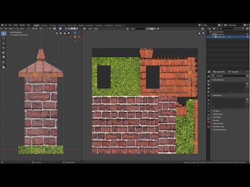Switch to the Texture Paint workspace tab
The width and height of the screenshot is (250, 187).
click(72, 25)
